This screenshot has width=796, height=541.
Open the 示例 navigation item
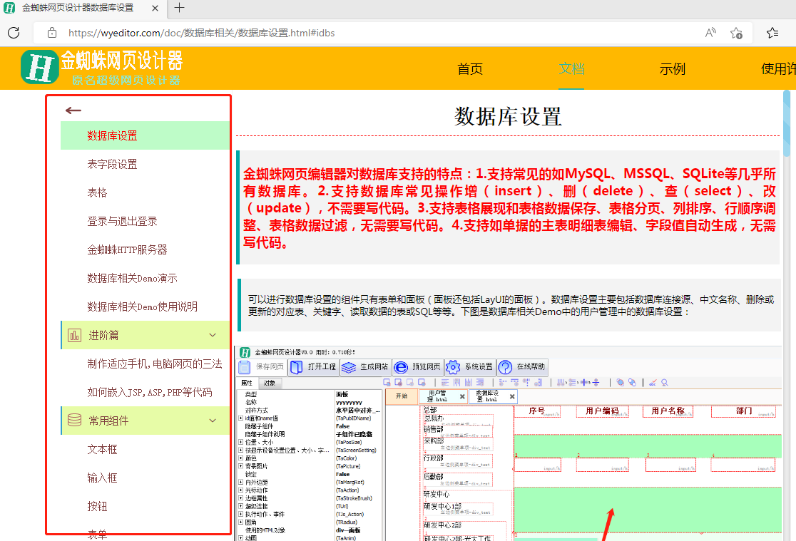673,68
